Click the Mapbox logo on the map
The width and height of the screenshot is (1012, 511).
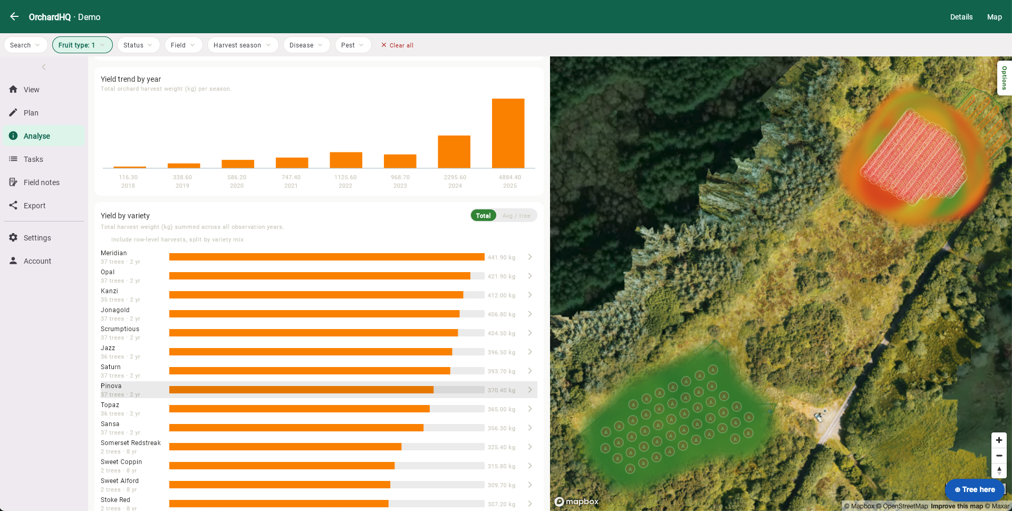click(x=576, y=502)
